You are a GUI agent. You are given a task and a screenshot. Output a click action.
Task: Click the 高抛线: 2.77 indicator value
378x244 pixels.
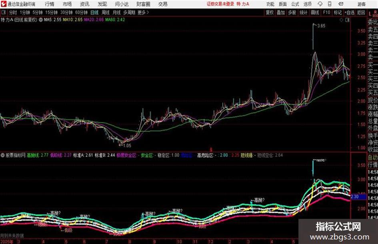tap(37, 155)
